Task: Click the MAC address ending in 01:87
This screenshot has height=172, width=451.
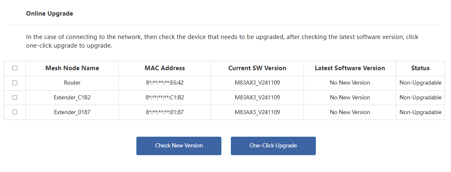Action: point(165,112)
